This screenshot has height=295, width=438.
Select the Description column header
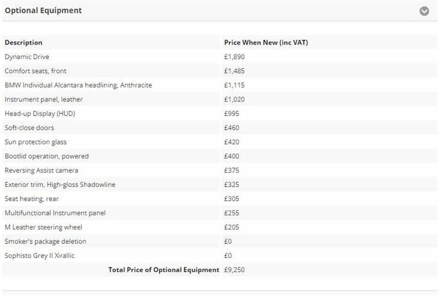[23, 43]
